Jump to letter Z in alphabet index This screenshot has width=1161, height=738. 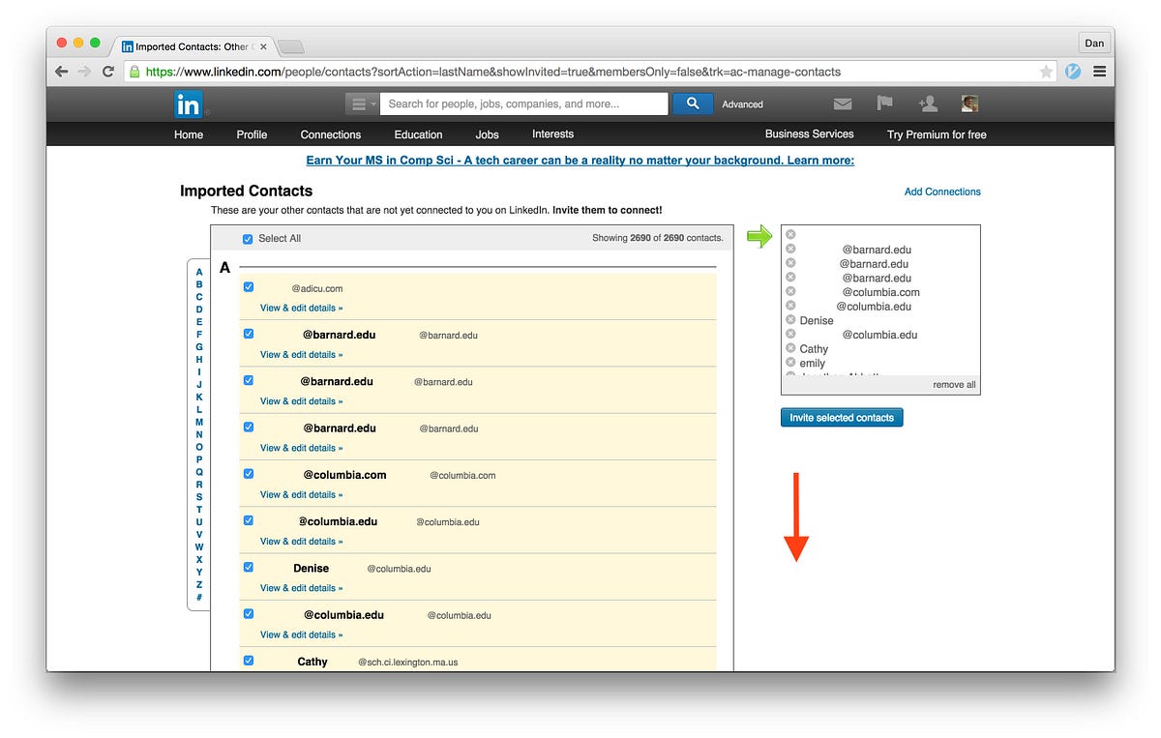point(199,584)
